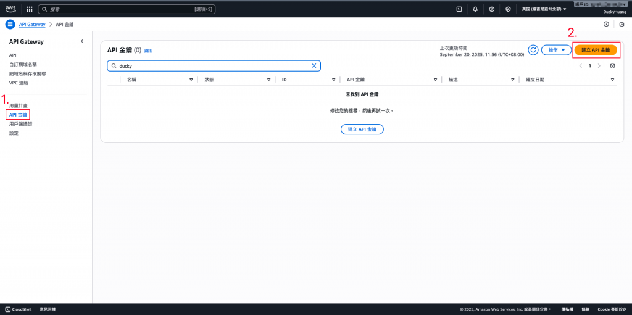
Task: Open the region selector dropdown
Action: pos(544,9)
